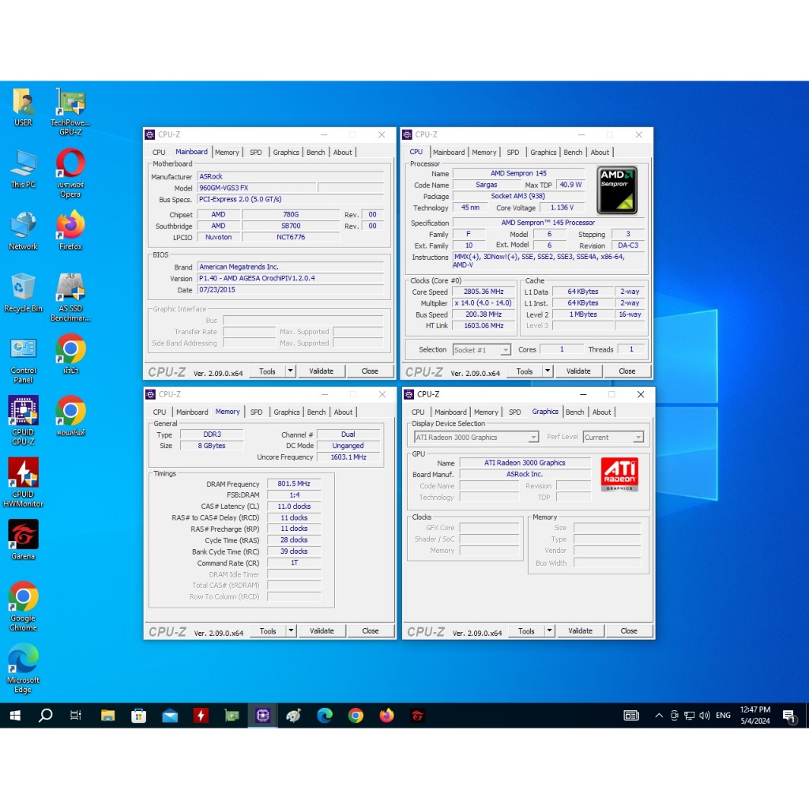Open File Explorer from the taskbar
Screen dimensions: 809x809
click(108, 716)
